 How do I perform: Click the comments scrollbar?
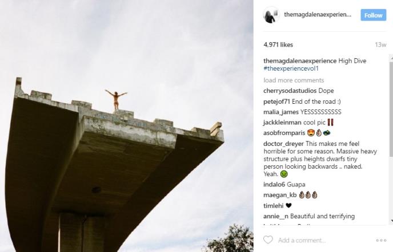pos(390,114)
